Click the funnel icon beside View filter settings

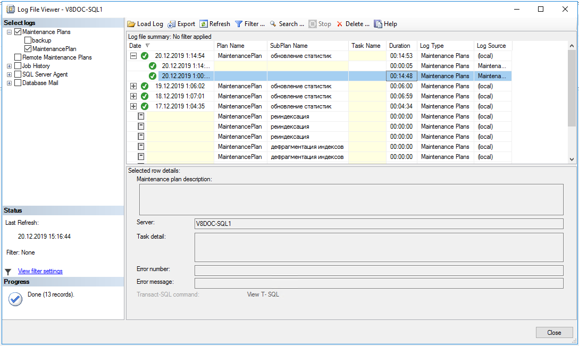pyautogui.click(x=8, y=272)
